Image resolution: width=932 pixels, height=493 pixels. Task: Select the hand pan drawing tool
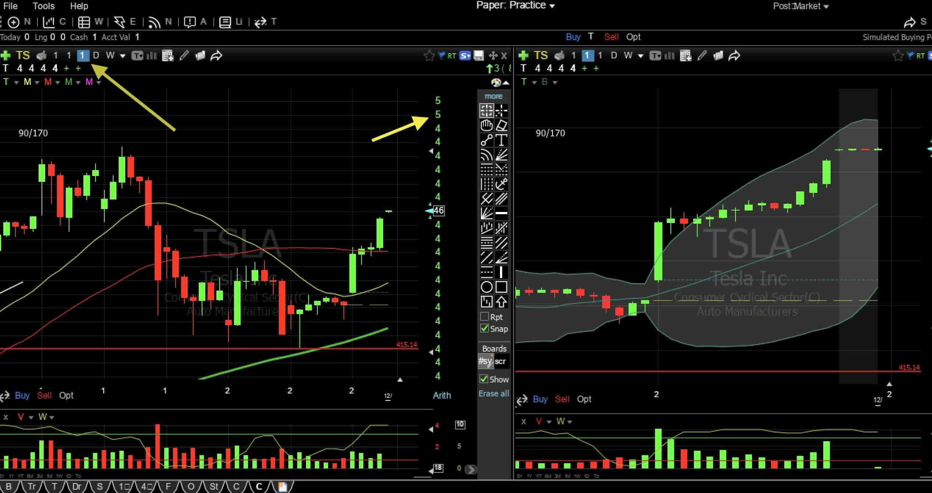point(486,126)
